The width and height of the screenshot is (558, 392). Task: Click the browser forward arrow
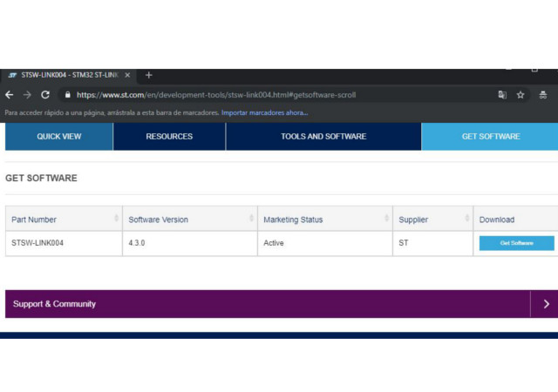tap(27, 95)
